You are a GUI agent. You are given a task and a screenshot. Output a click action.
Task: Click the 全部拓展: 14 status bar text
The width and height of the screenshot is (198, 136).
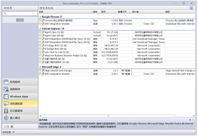pyautogui.click(x=8, y=132)
